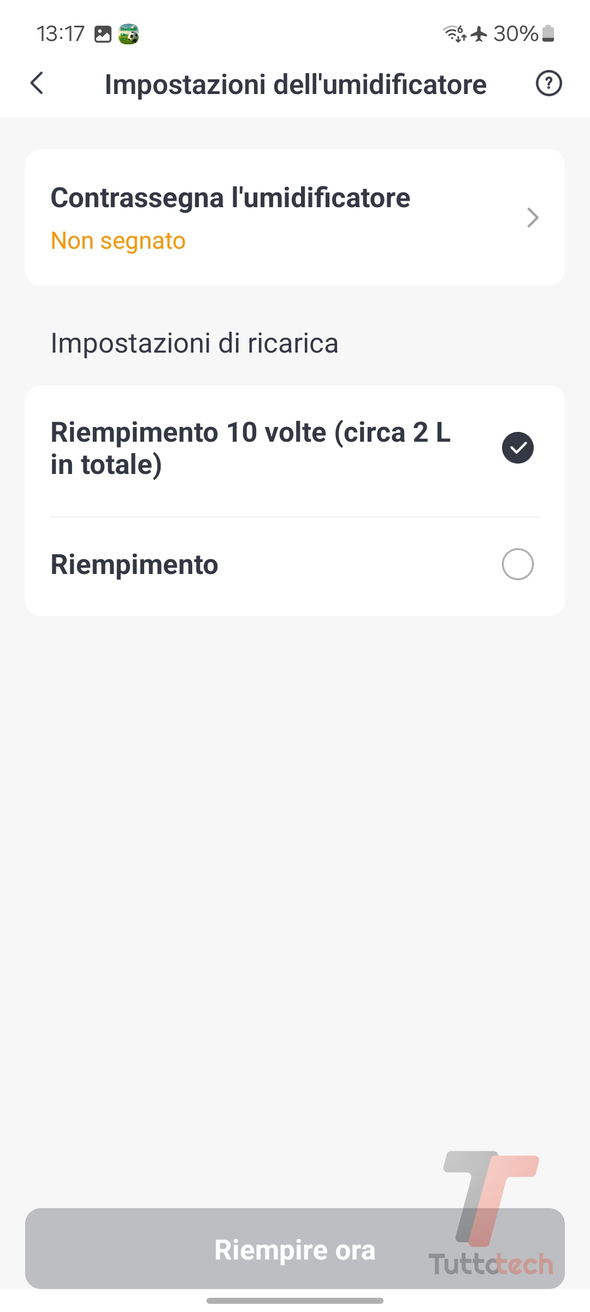Image resolution: width=590 pixels, height=1312 pixels.
Task: Tap 'Riempimento 10 volte (circa 2 L)' label
Action: pyautogui.click(x=250, y=448)
